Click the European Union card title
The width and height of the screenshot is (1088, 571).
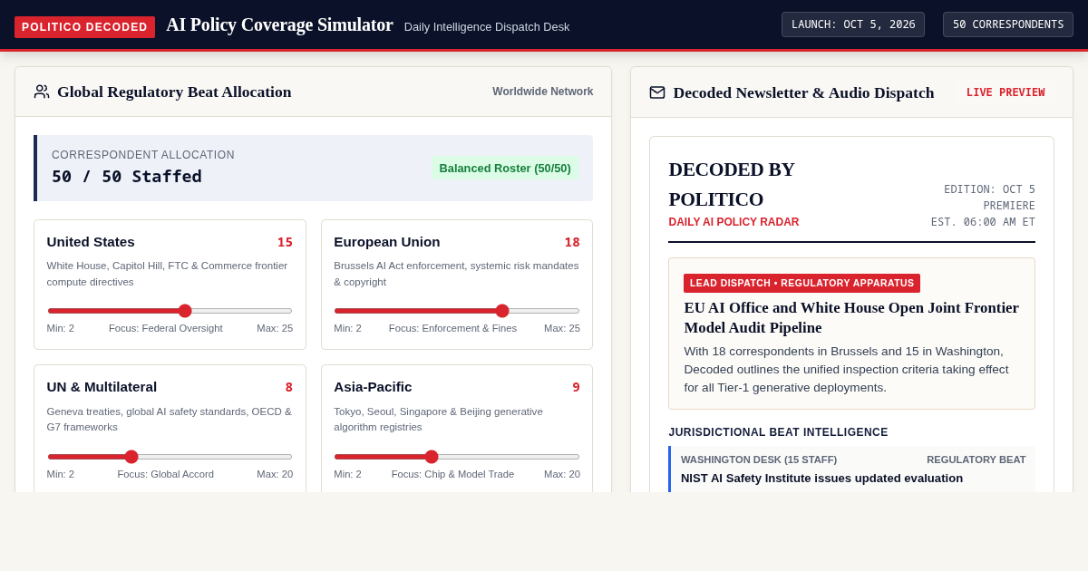(387, 242)
